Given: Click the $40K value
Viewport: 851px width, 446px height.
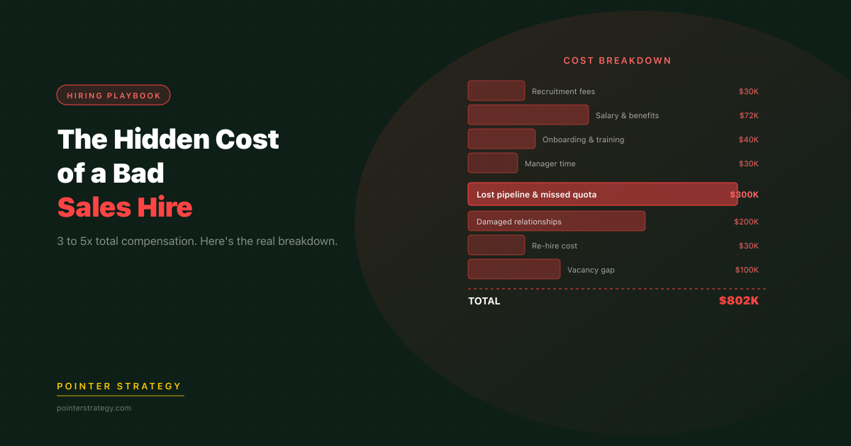Looking at the screenshot, I should 748,139.
